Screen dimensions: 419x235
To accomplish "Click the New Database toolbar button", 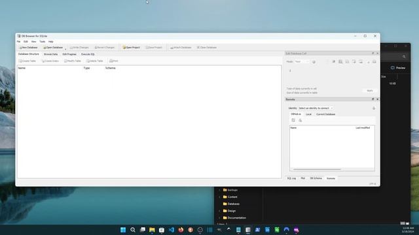I will (x=28, y=48).
